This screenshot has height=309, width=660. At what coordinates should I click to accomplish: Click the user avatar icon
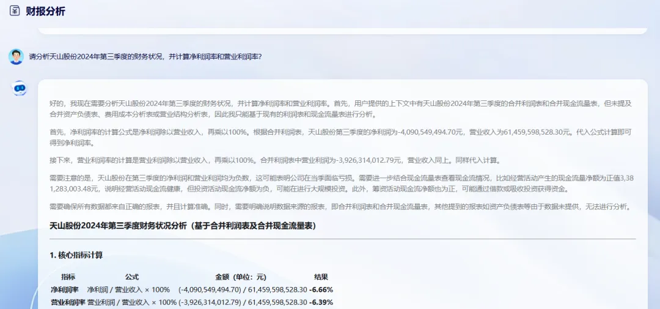(16, 56)
